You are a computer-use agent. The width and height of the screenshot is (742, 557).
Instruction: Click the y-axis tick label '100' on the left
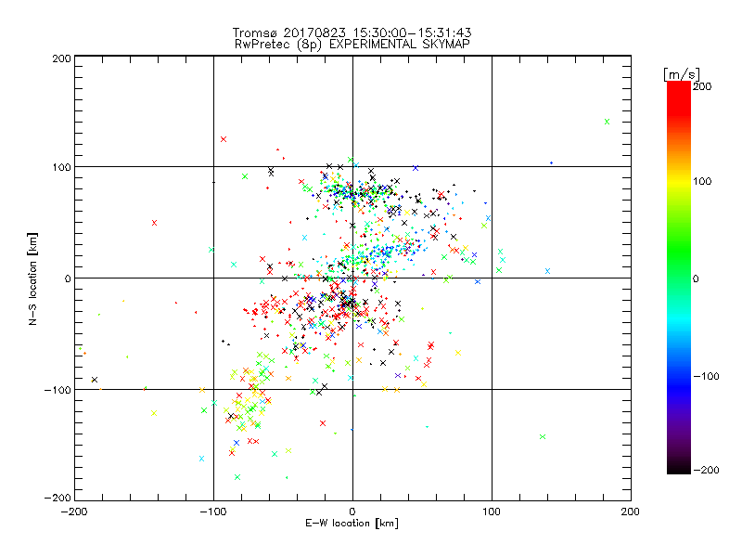[x=61, y=167]
